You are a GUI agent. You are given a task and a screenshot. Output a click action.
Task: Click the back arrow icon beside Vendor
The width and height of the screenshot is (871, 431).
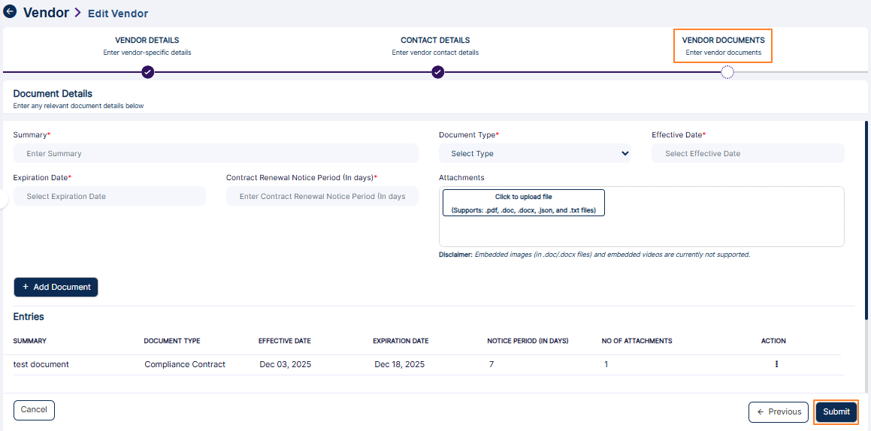(10, 12)
